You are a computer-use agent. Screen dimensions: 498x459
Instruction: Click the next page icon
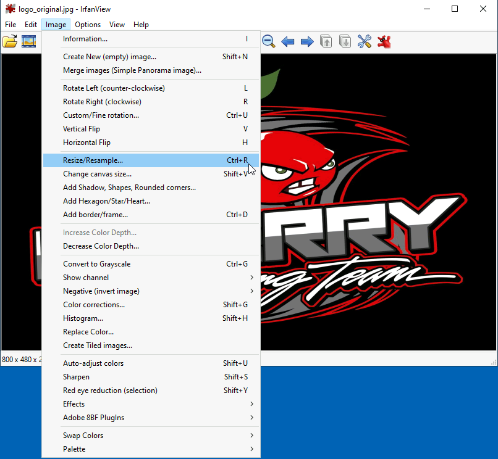click(x=345, y=41)
